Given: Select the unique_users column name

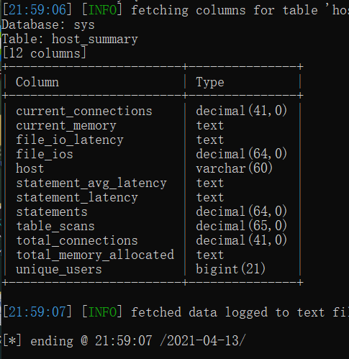Looking at the screenshot, I should coord(59,270).
